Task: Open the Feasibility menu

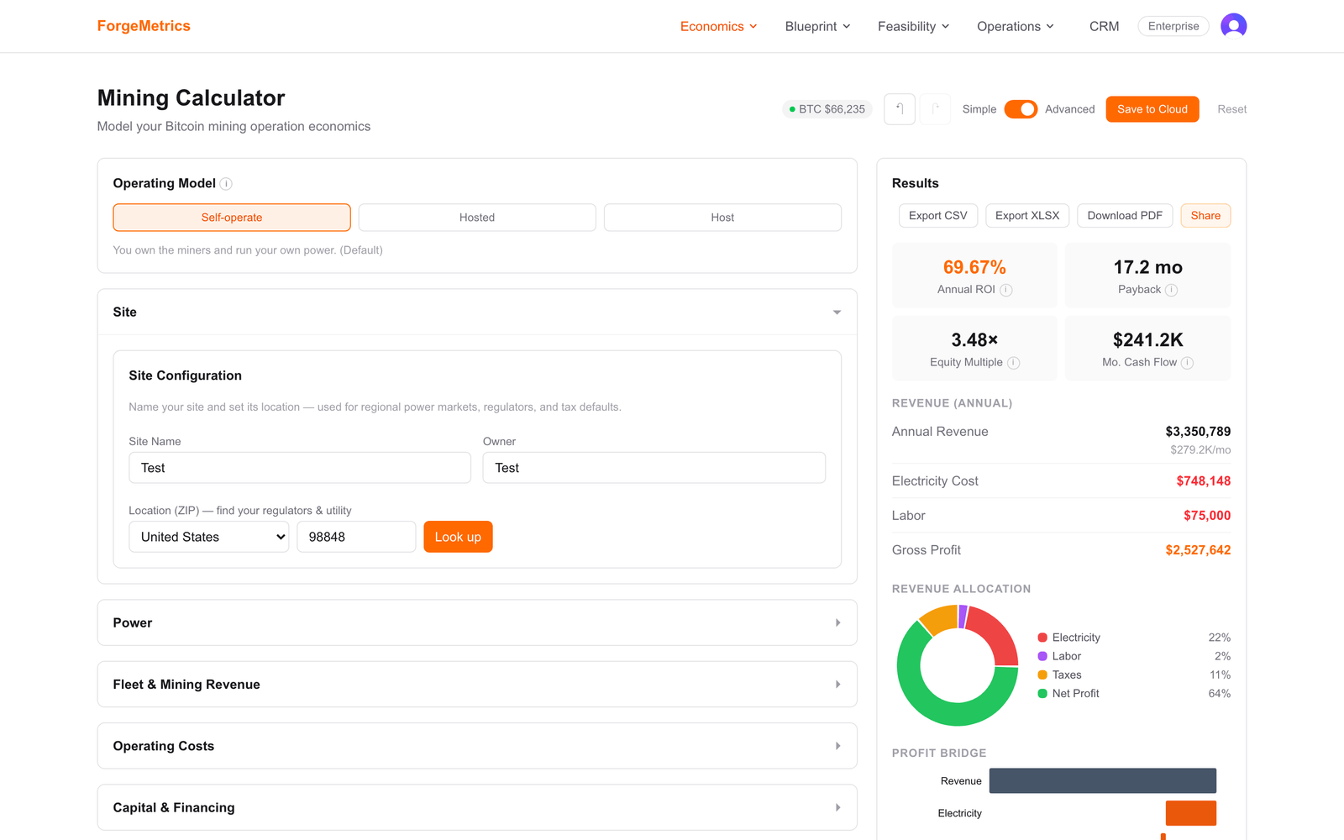Action: click(914, 27)
